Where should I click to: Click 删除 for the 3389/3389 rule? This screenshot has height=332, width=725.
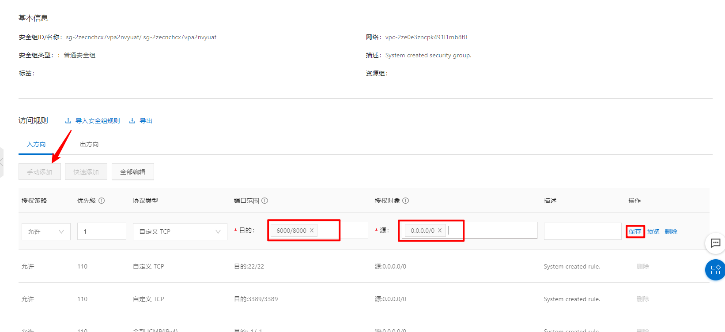tap(643, 299)
